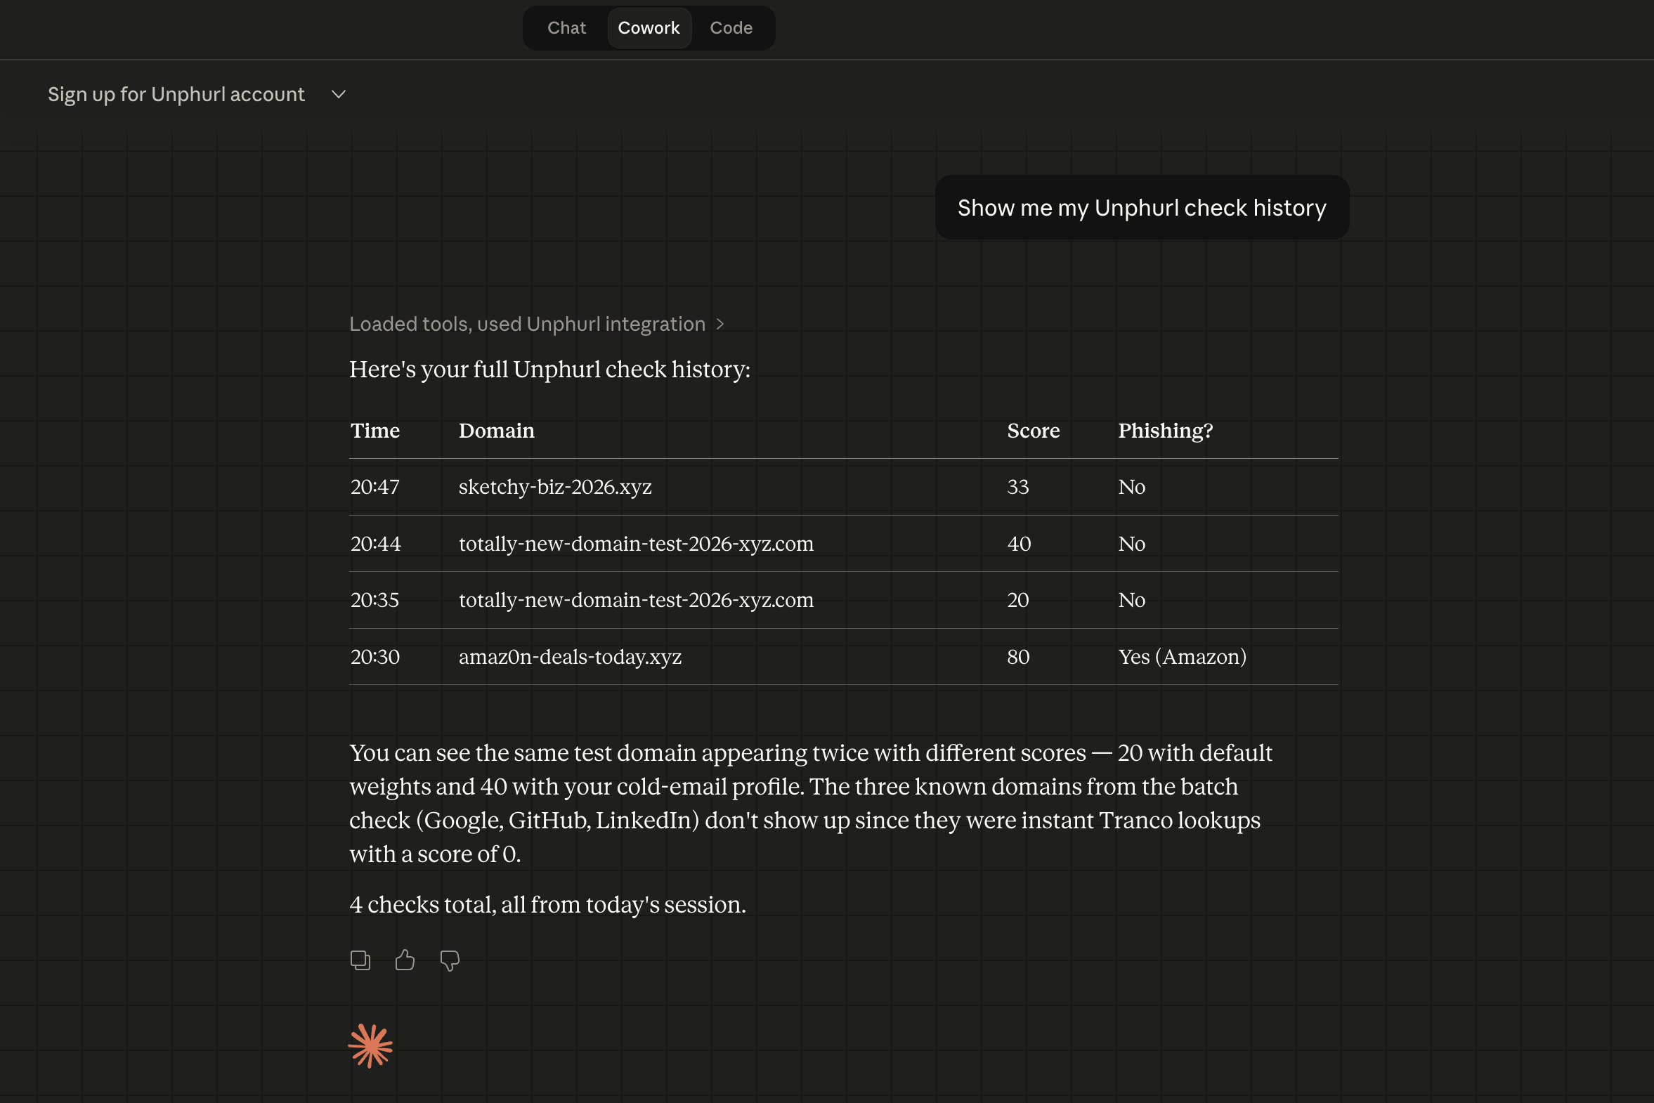Screen dimensions: 1654x1103
Task: Select the domain in the 20:35 row
Action: click(x=636, y=600)
